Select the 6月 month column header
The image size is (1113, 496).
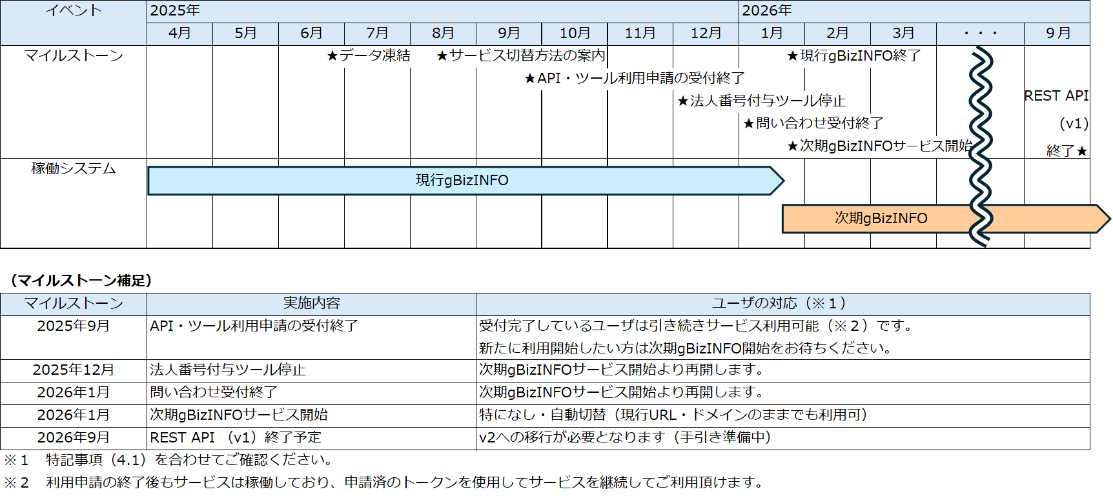[x=312, y=34]
